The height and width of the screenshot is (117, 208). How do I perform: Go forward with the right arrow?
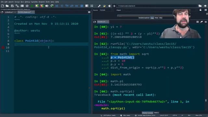coord(114,6)
